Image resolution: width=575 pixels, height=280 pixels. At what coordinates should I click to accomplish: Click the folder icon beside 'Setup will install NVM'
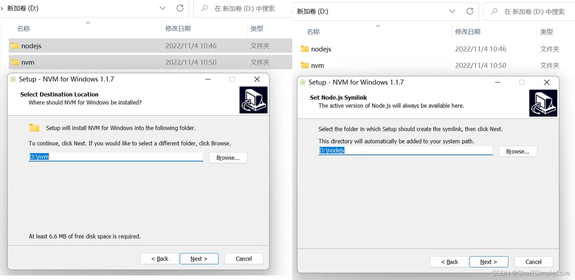(34, 127)
